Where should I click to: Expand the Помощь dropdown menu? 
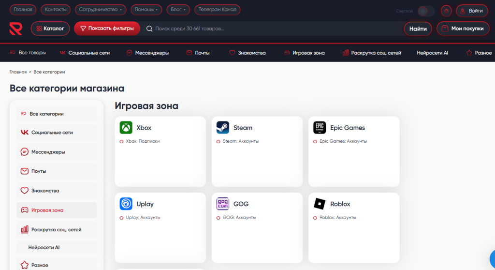(146, 10)
